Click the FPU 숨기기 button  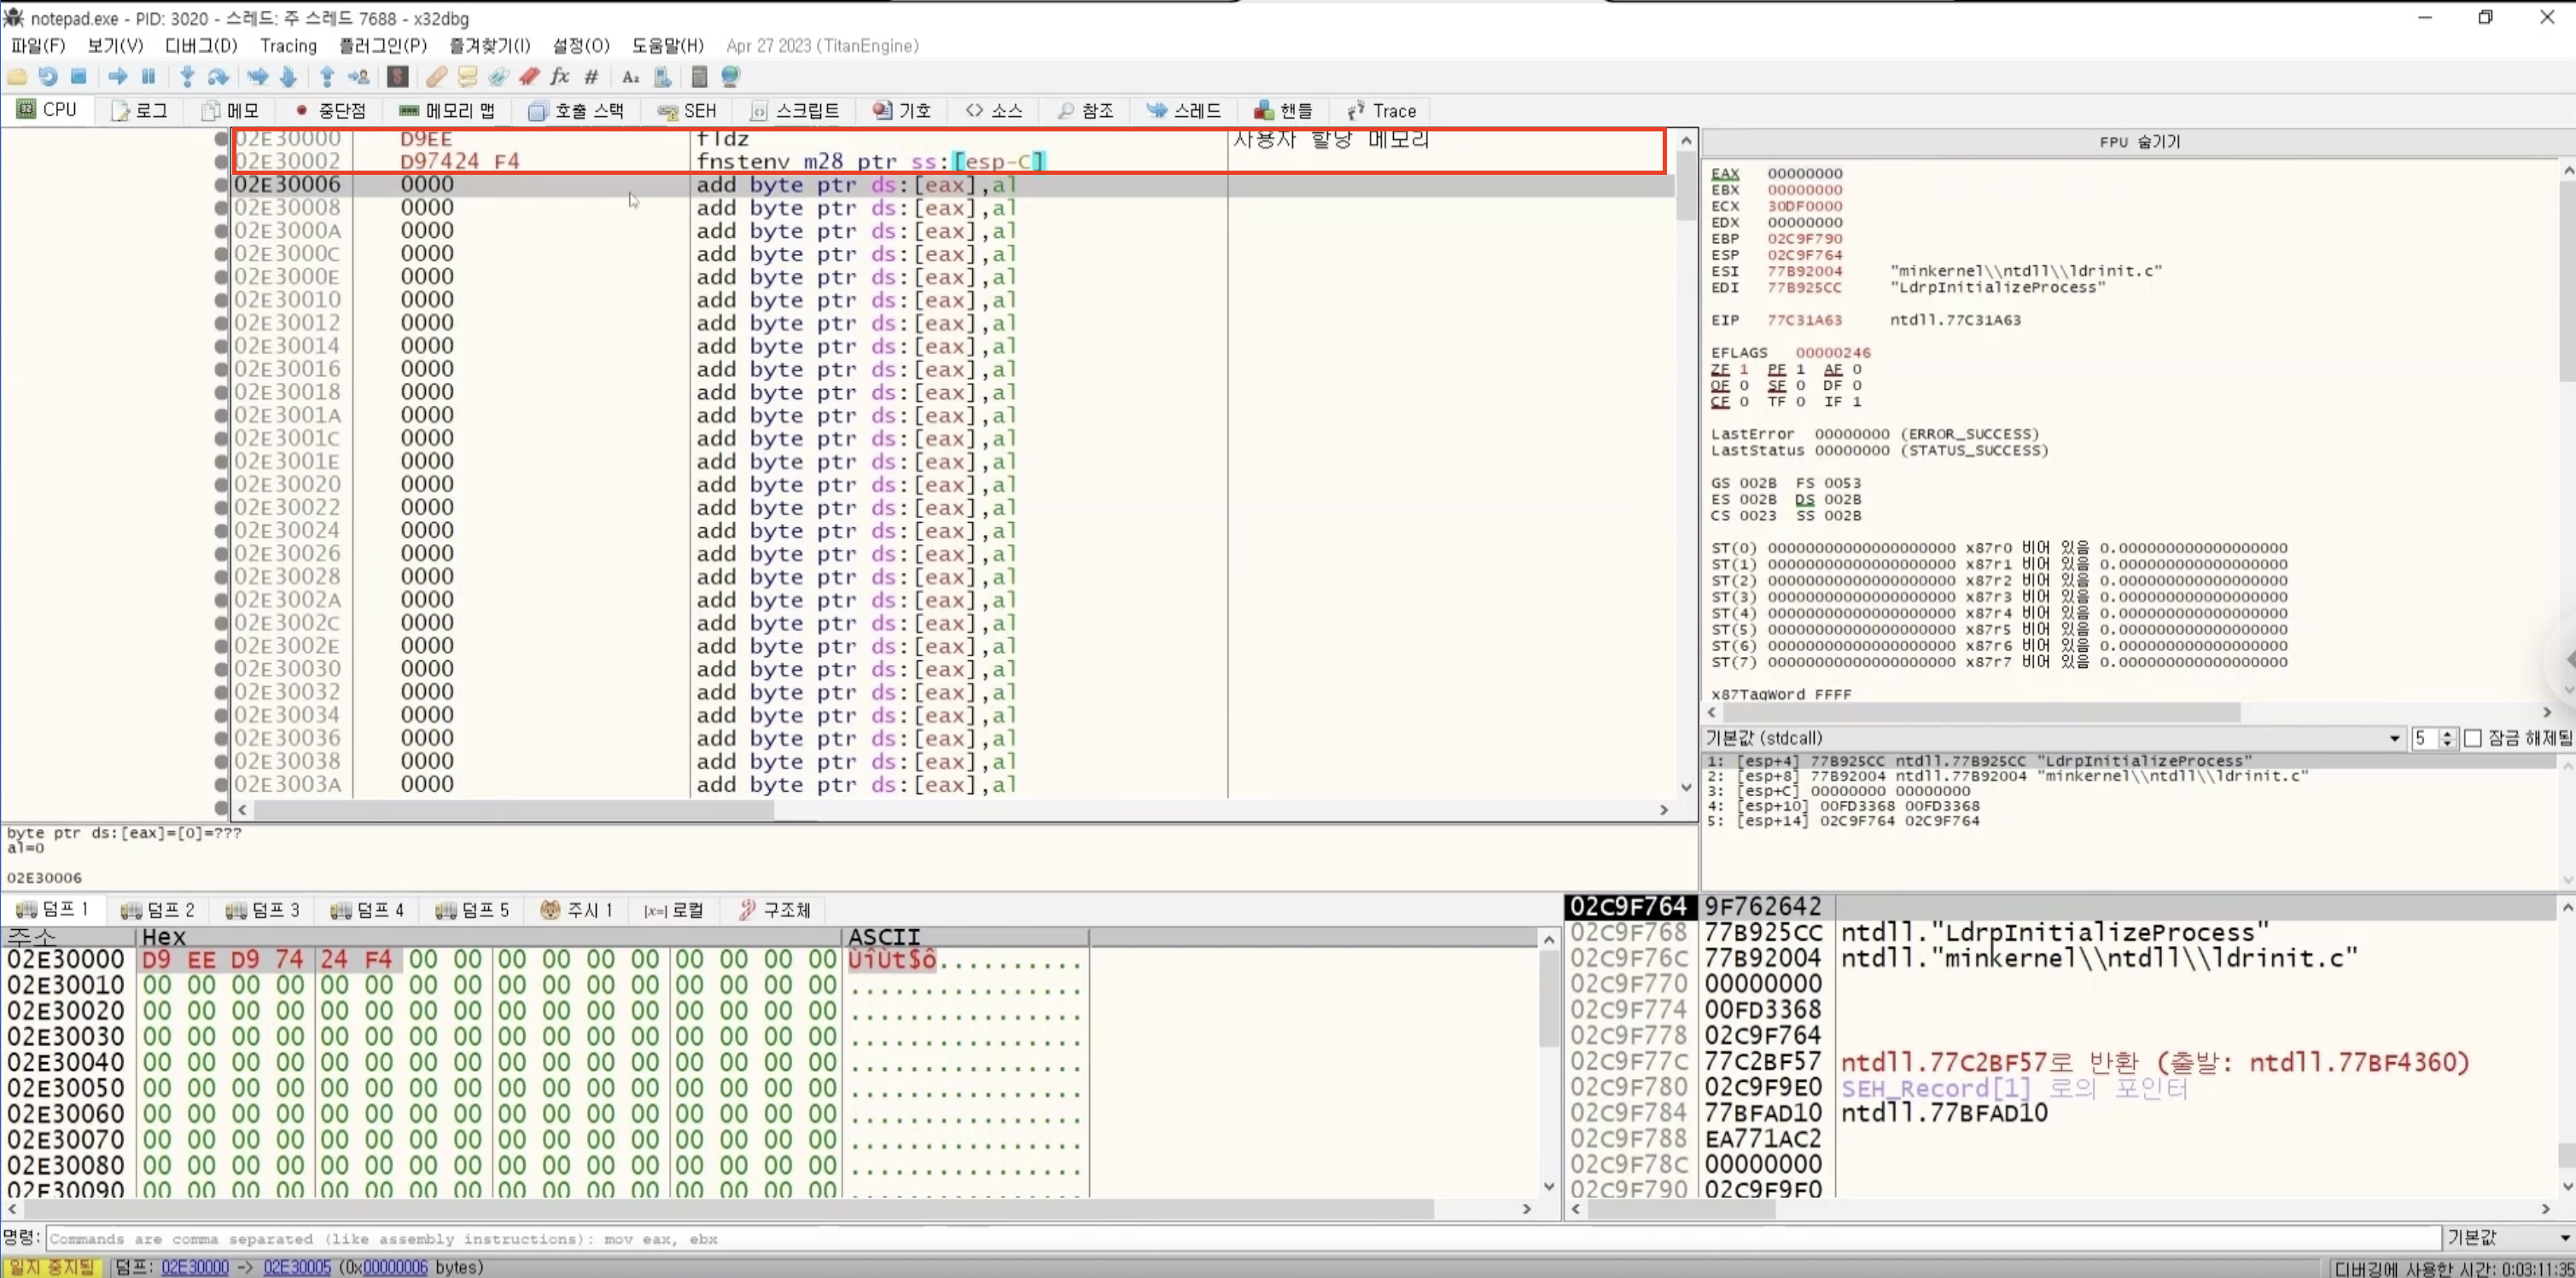click(x=2139, y=142)
